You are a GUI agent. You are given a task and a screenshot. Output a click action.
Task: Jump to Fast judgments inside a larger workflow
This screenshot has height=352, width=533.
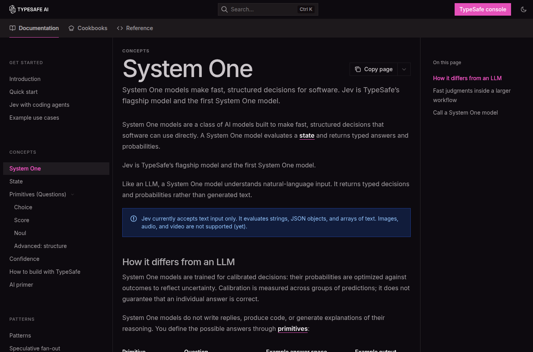tap(472, 95)
